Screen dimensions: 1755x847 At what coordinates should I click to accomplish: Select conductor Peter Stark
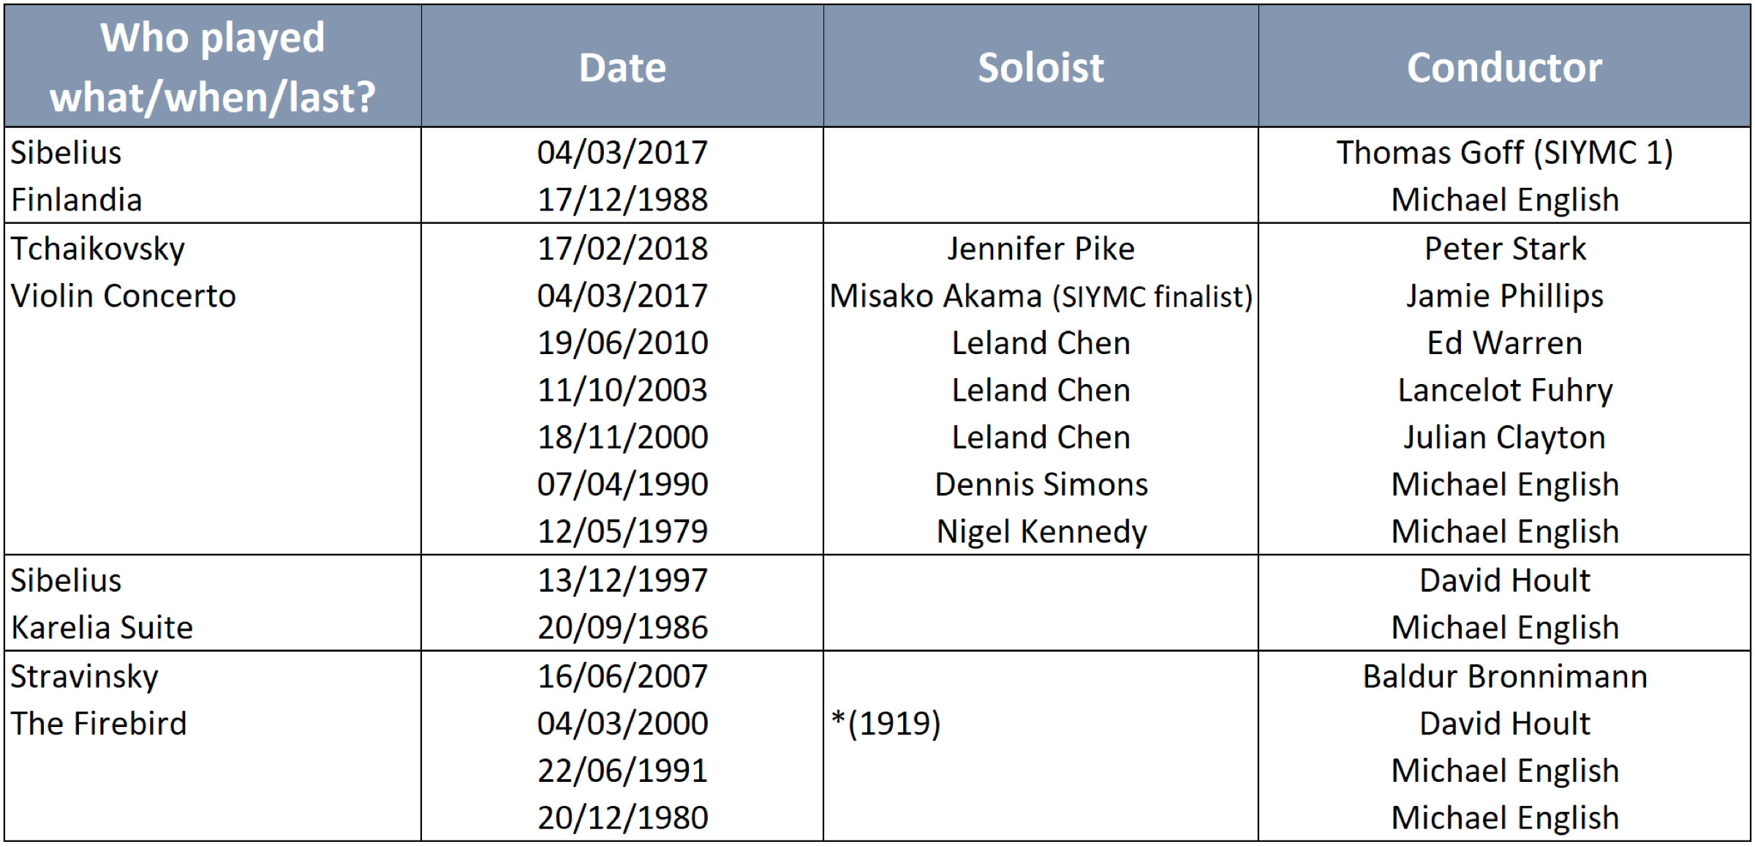pyautogui.click(x=1504, y=249)
